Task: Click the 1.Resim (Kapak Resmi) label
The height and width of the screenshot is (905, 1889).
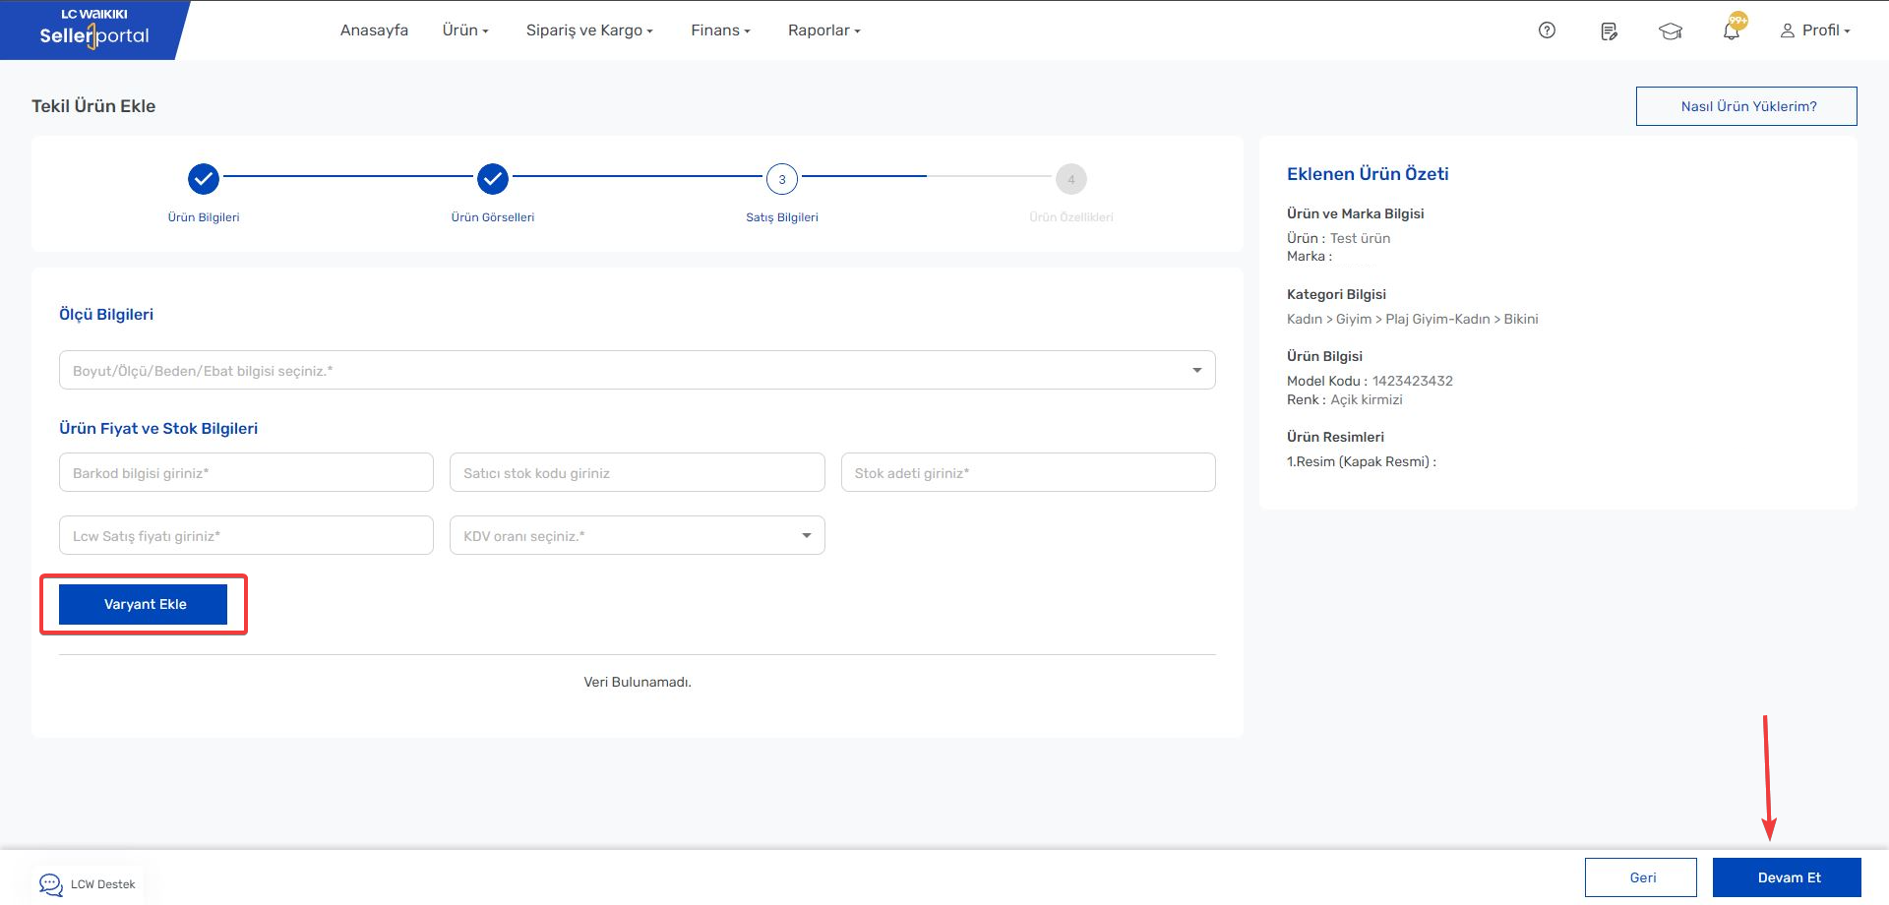Action: [1362, 461]
